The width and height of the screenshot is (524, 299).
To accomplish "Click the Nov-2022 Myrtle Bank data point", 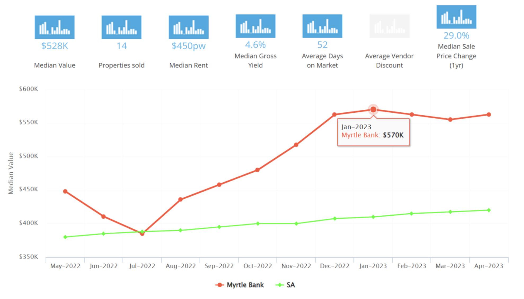I will pos(296,145).
